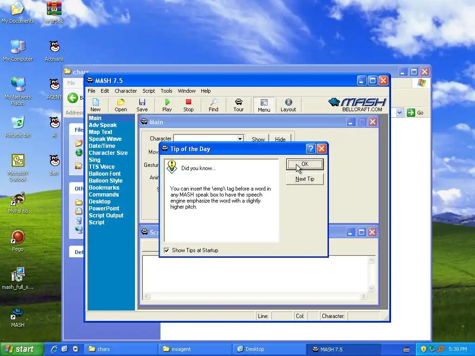This screenshot has width=475, height=356.
Task: Click the Next Tip button
Action: point(305,179)
